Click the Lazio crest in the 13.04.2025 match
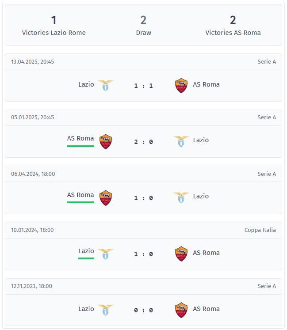 106,85
